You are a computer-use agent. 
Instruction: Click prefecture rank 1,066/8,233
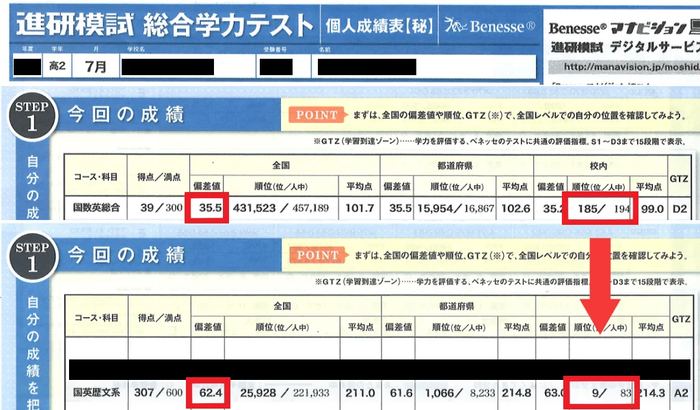(x=460, y=393)
